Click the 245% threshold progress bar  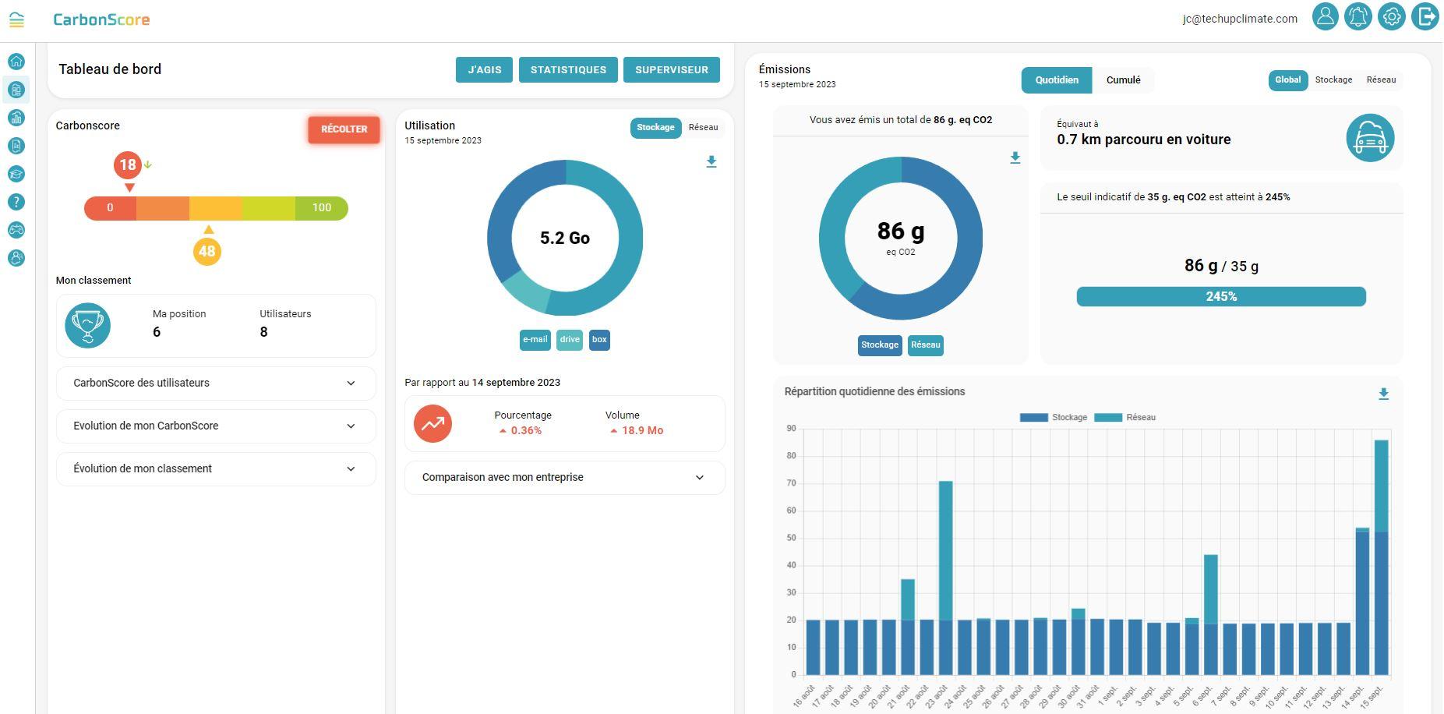[x=1220, y=297]
